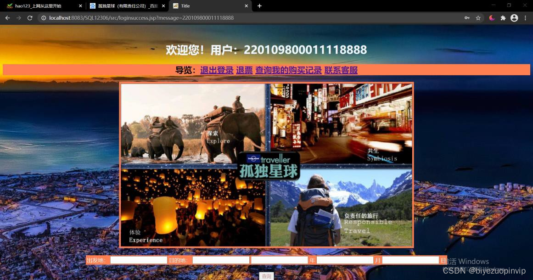Open the browser profile avatar
This screenshot has width=533, height=280.
(x=514, y=18)
